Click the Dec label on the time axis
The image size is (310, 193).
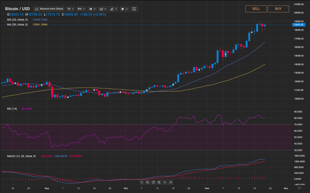pyautogui.click(x=286, y=188)
